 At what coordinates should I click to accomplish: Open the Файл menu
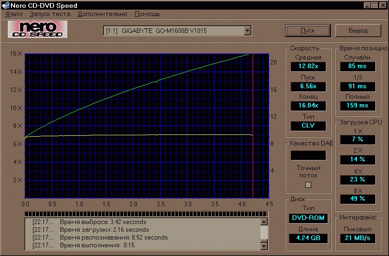[x=14, y=14]
